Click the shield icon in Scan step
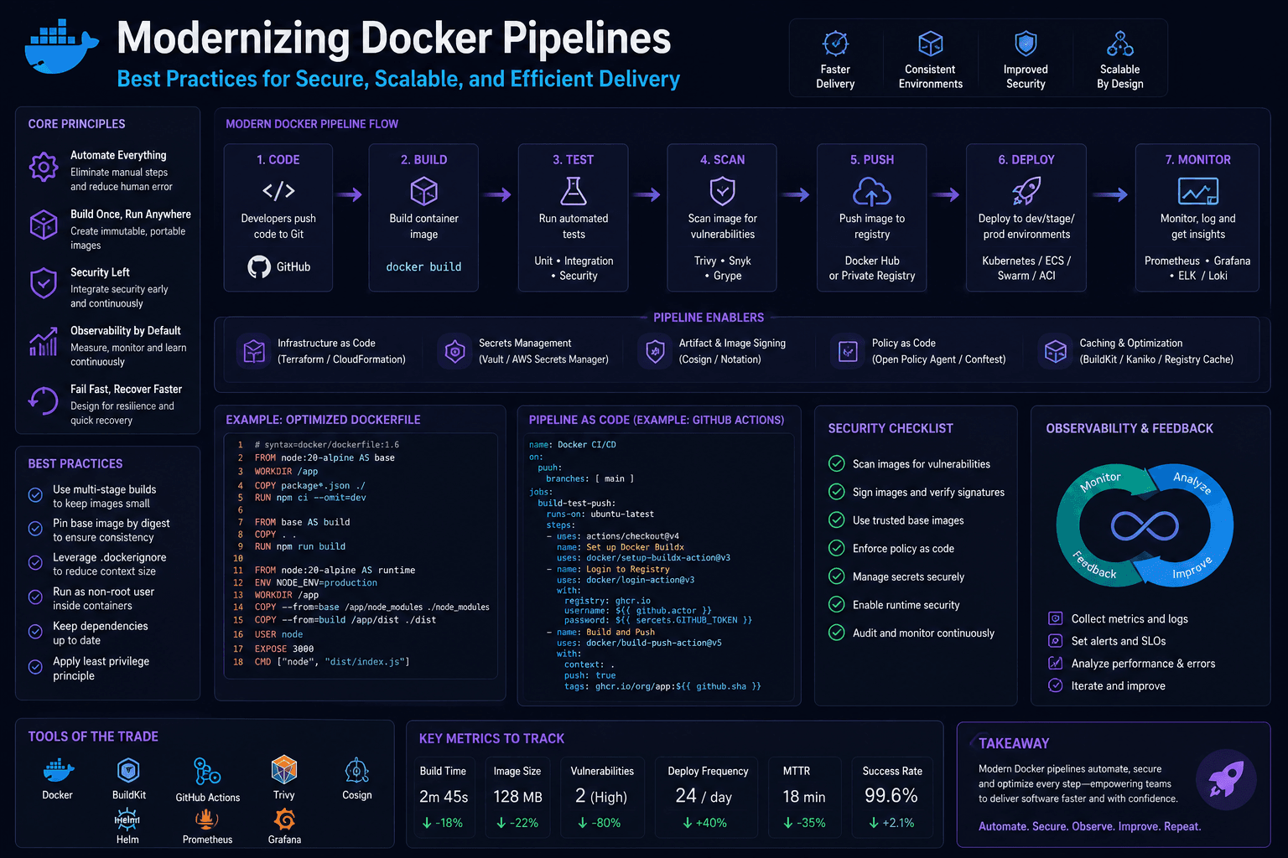1288x858 pixels. coord(723,191)
